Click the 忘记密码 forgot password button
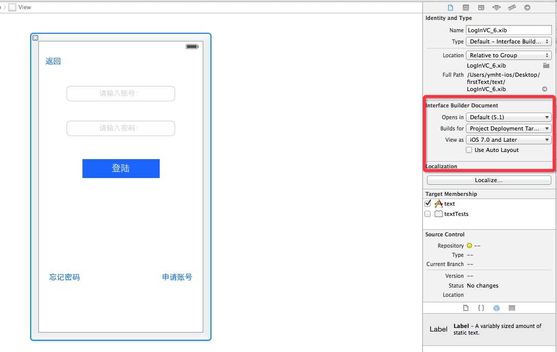This screenshot has height=352, width=557. click(65, 277)
